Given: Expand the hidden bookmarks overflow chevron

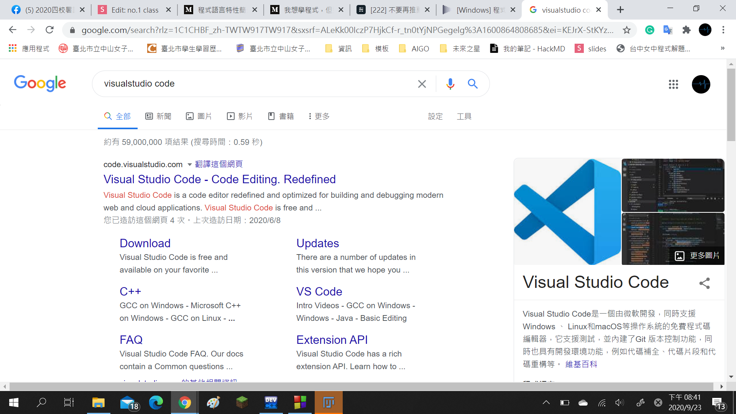Looking at the screenshot, I should pos(722,48).
